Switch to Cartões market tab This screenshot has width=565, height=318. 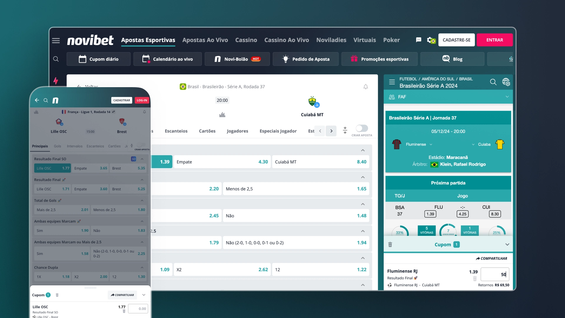207,131
